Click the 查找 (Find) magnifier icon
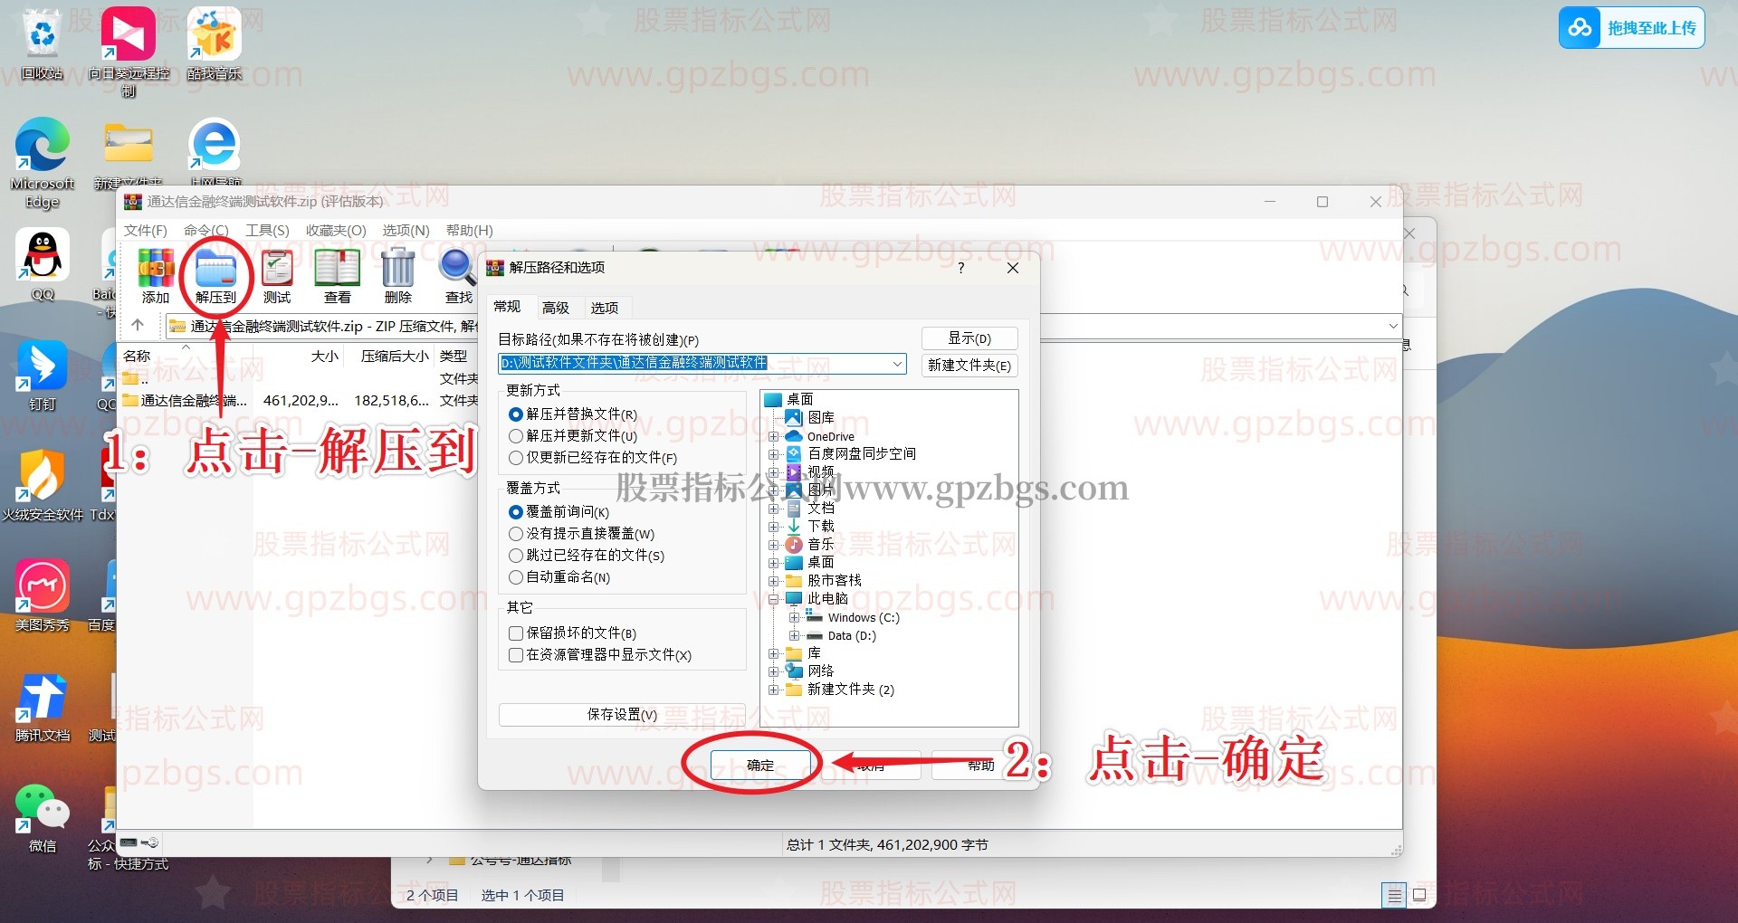 tap(458, 277)
